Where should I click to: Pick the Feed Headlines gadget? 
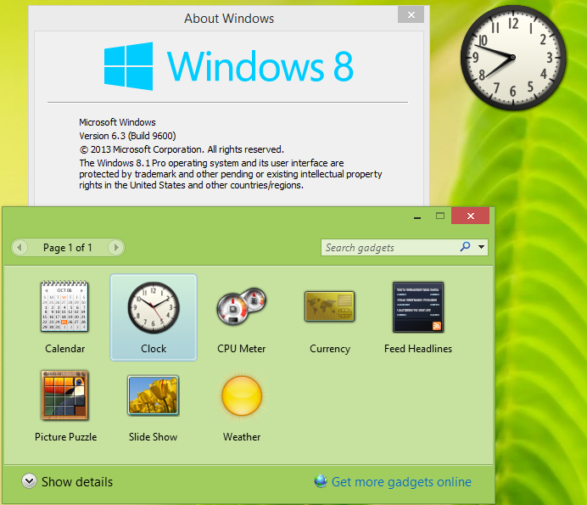pyautogui.click(x=418, y=306)
